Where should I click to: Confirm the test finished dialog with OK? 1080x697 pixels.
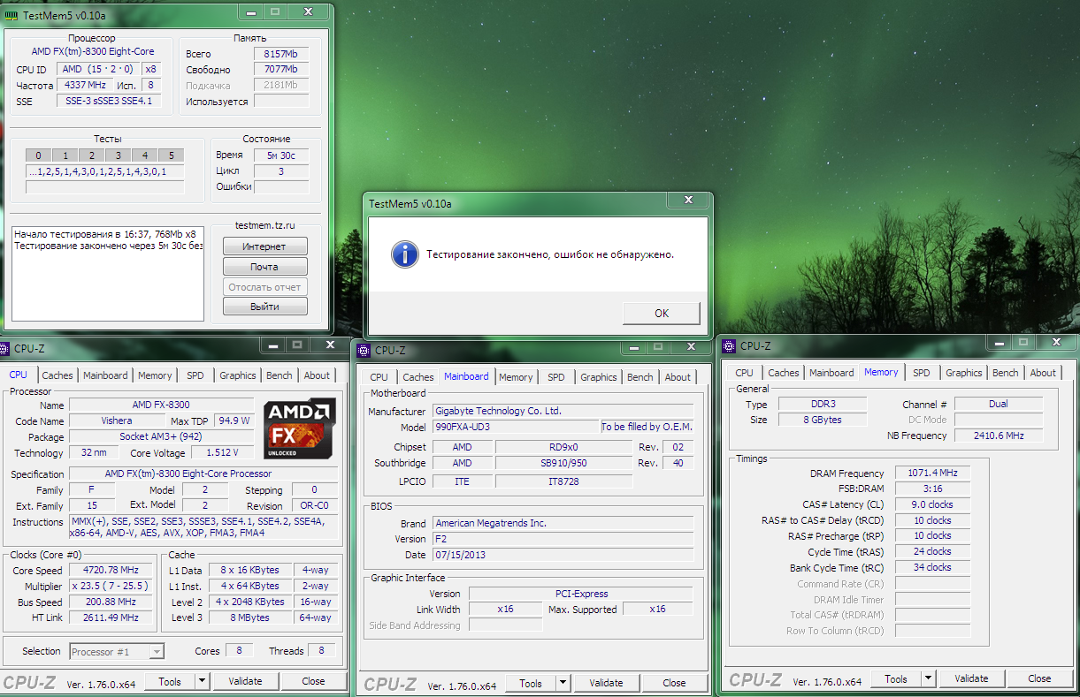[662, 313]
